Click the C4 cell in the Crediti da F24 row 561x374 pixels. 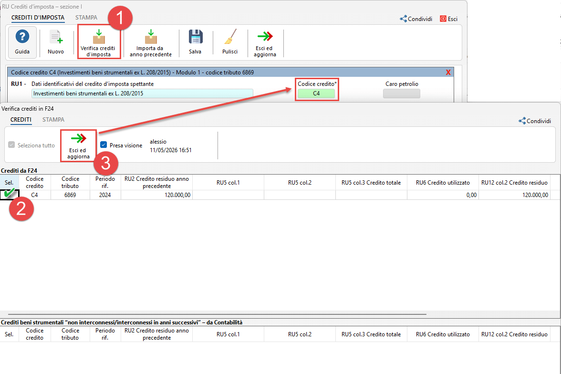35,195
